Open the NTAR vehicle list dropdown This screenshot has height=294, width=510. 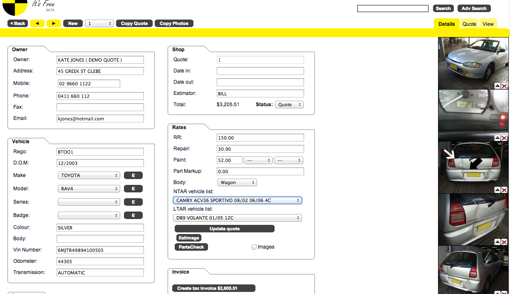(237, 200)
